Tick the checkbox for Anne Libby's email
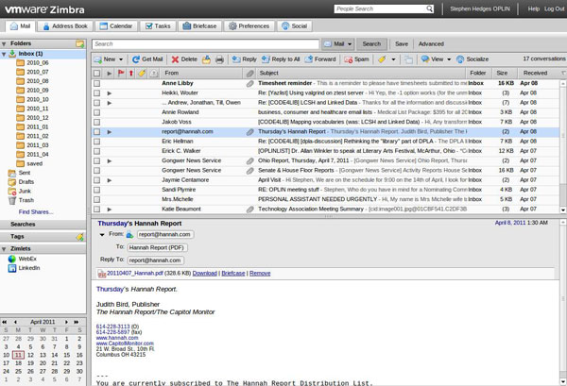Viewport: 567px width, 386px height. pos(96,83)
